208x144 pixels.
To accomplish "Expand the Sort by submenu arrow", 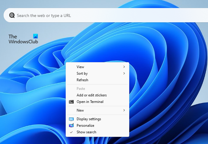I will 124,73.
